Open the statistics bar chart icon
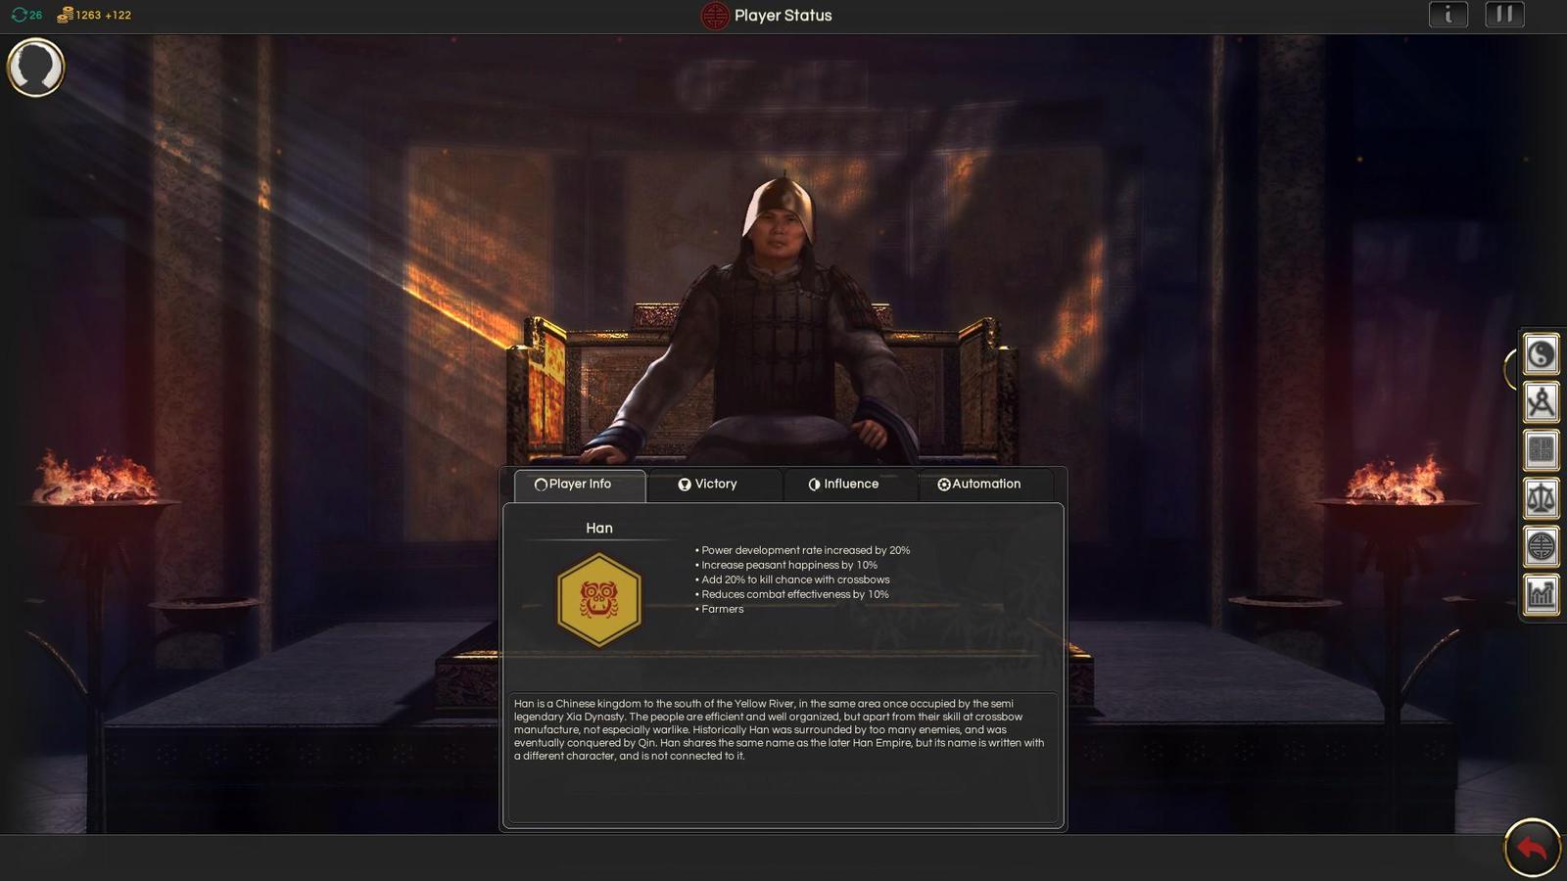The width and height of the screenshot is (1567, 881). click(x=1541, y=594)
